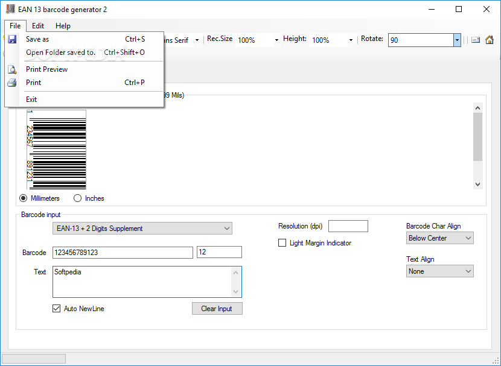
Task: Click the Text box scroll up arrow
Action: tap(235, 273)
